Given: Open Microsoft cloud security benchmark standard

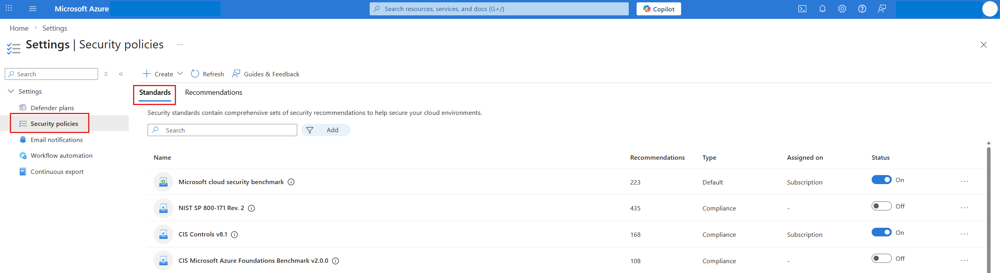Looking at the screenshot, I should tap(231, 182).
